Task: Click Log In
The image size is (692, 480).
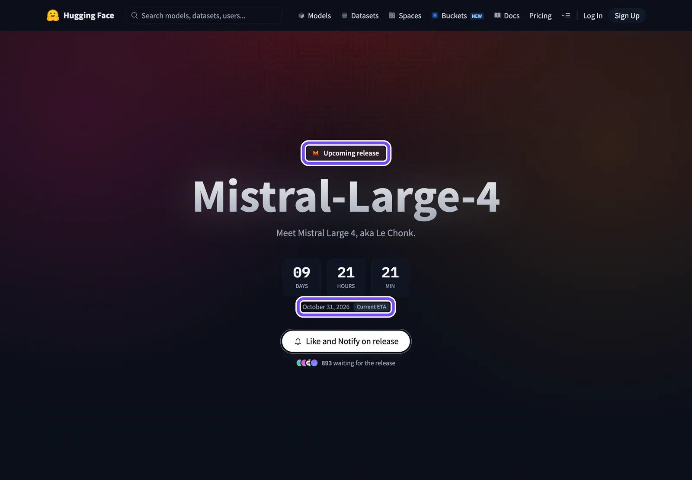Action: 593,16
